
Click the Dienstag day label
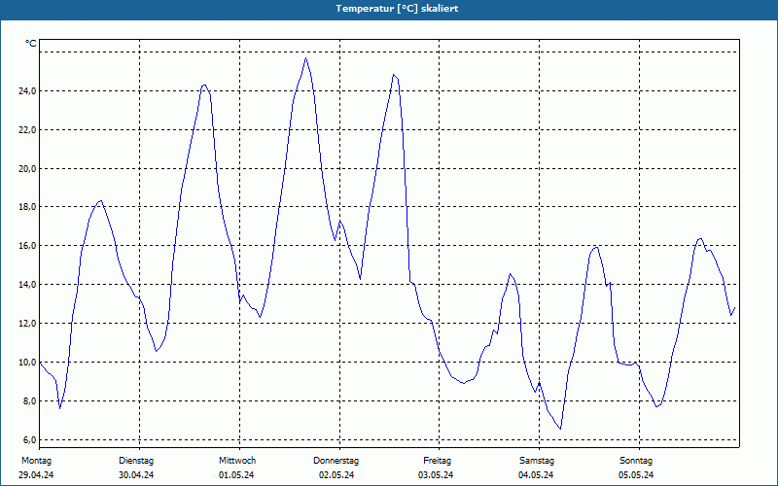coord(136,461)
